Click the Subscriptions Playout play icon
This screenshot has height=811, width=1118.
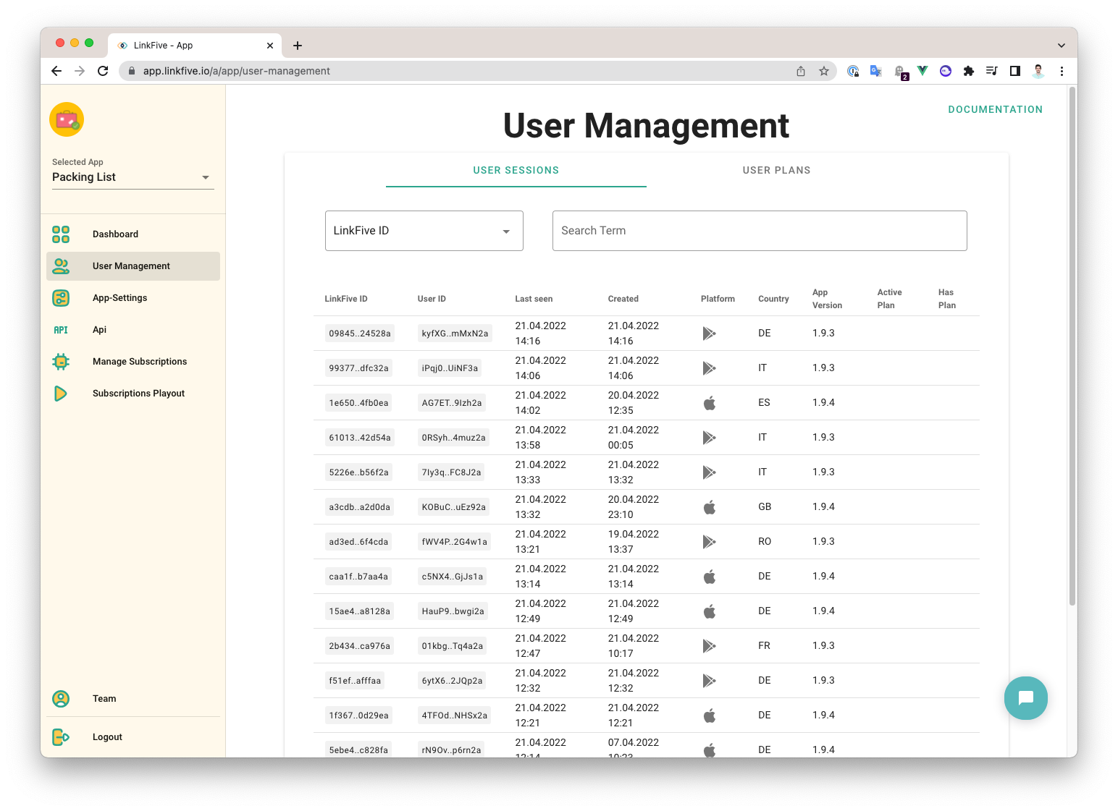(x=61, y=394)
